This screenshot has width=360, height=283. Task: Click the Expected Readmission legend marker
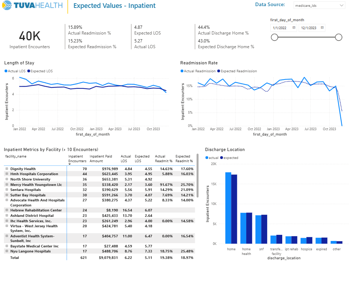(219, 71)
